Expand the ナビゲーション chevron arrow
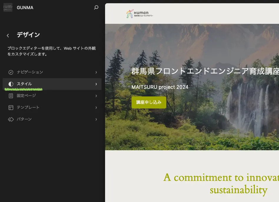 [96, 72]
